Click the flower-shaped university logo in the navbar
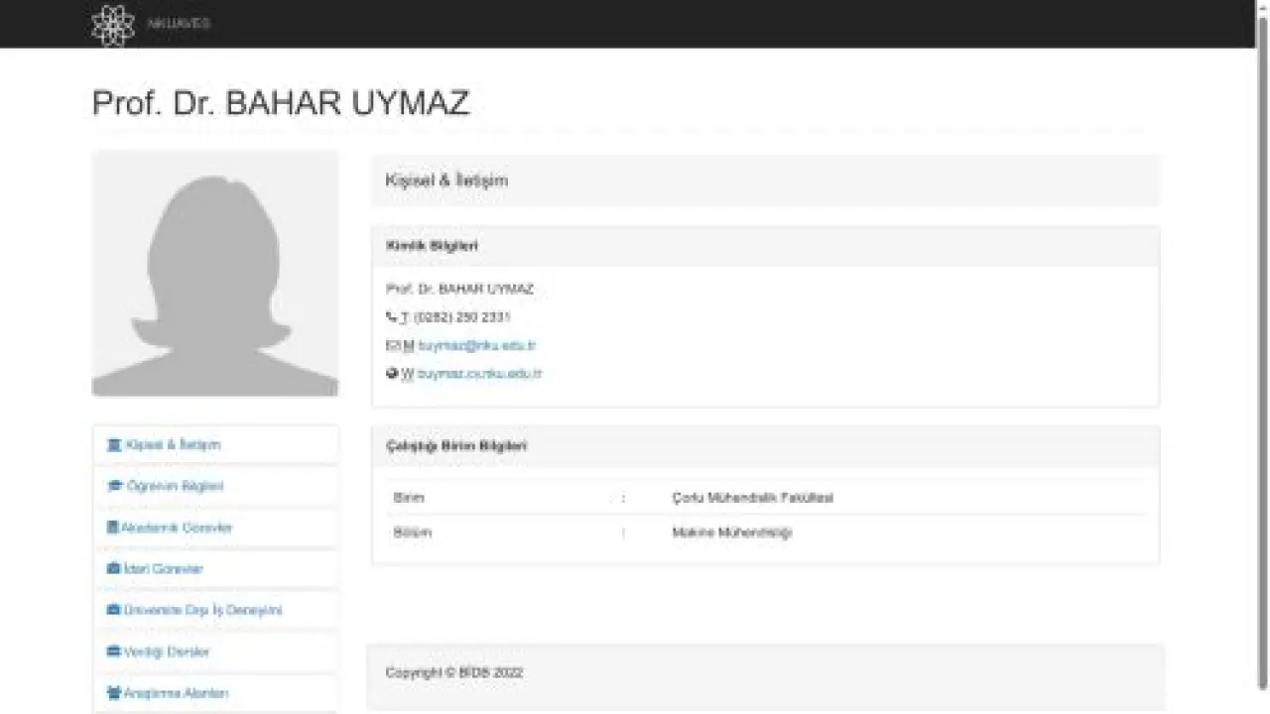 click(112, 26)
